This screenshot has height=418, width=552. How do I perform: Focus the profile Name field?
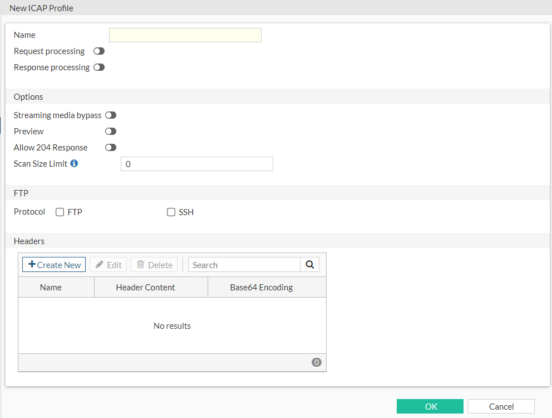coord(185,35)
